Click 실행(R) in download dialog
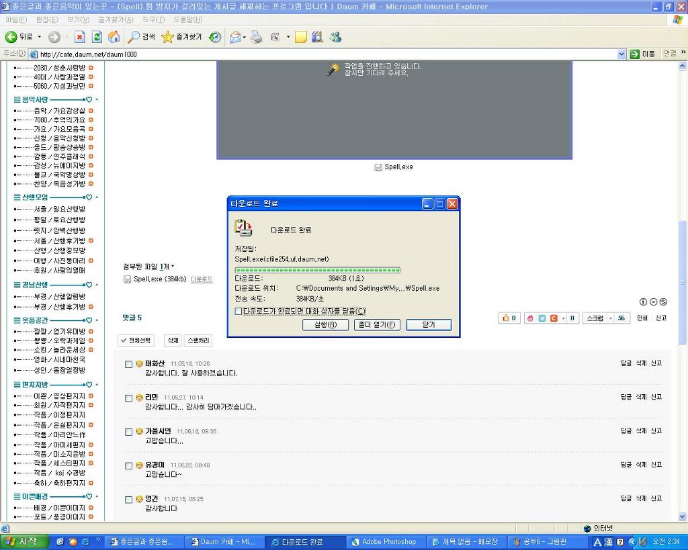This screenshot has width=688, height=550. (x=326, y=325)
